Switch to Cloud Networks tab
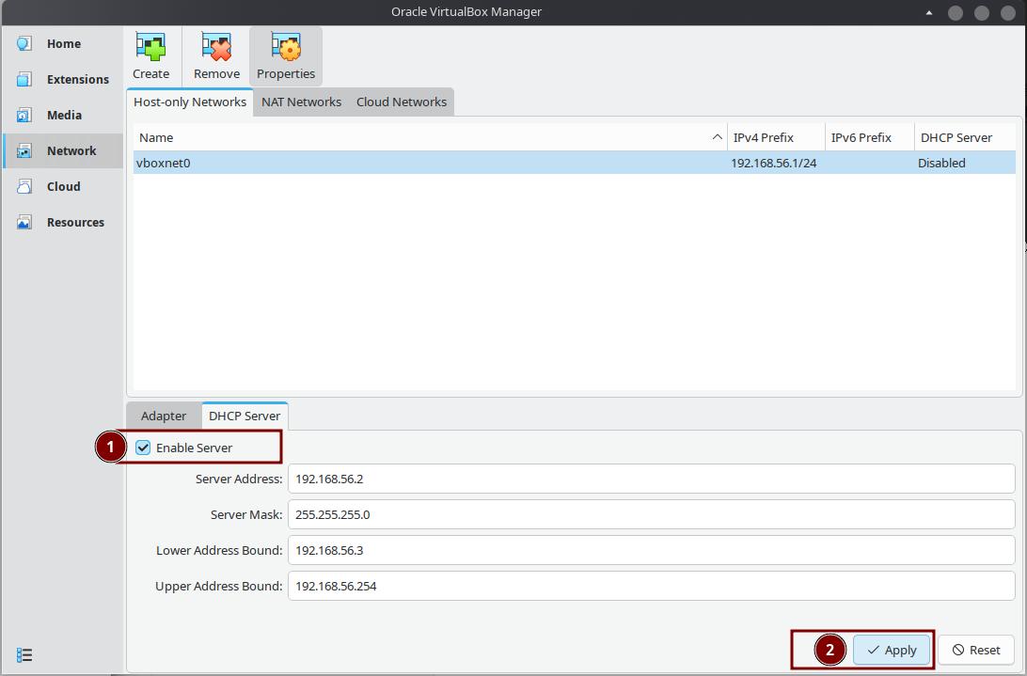Screen dimensions: 1027x676 click(x=402, y=102)
